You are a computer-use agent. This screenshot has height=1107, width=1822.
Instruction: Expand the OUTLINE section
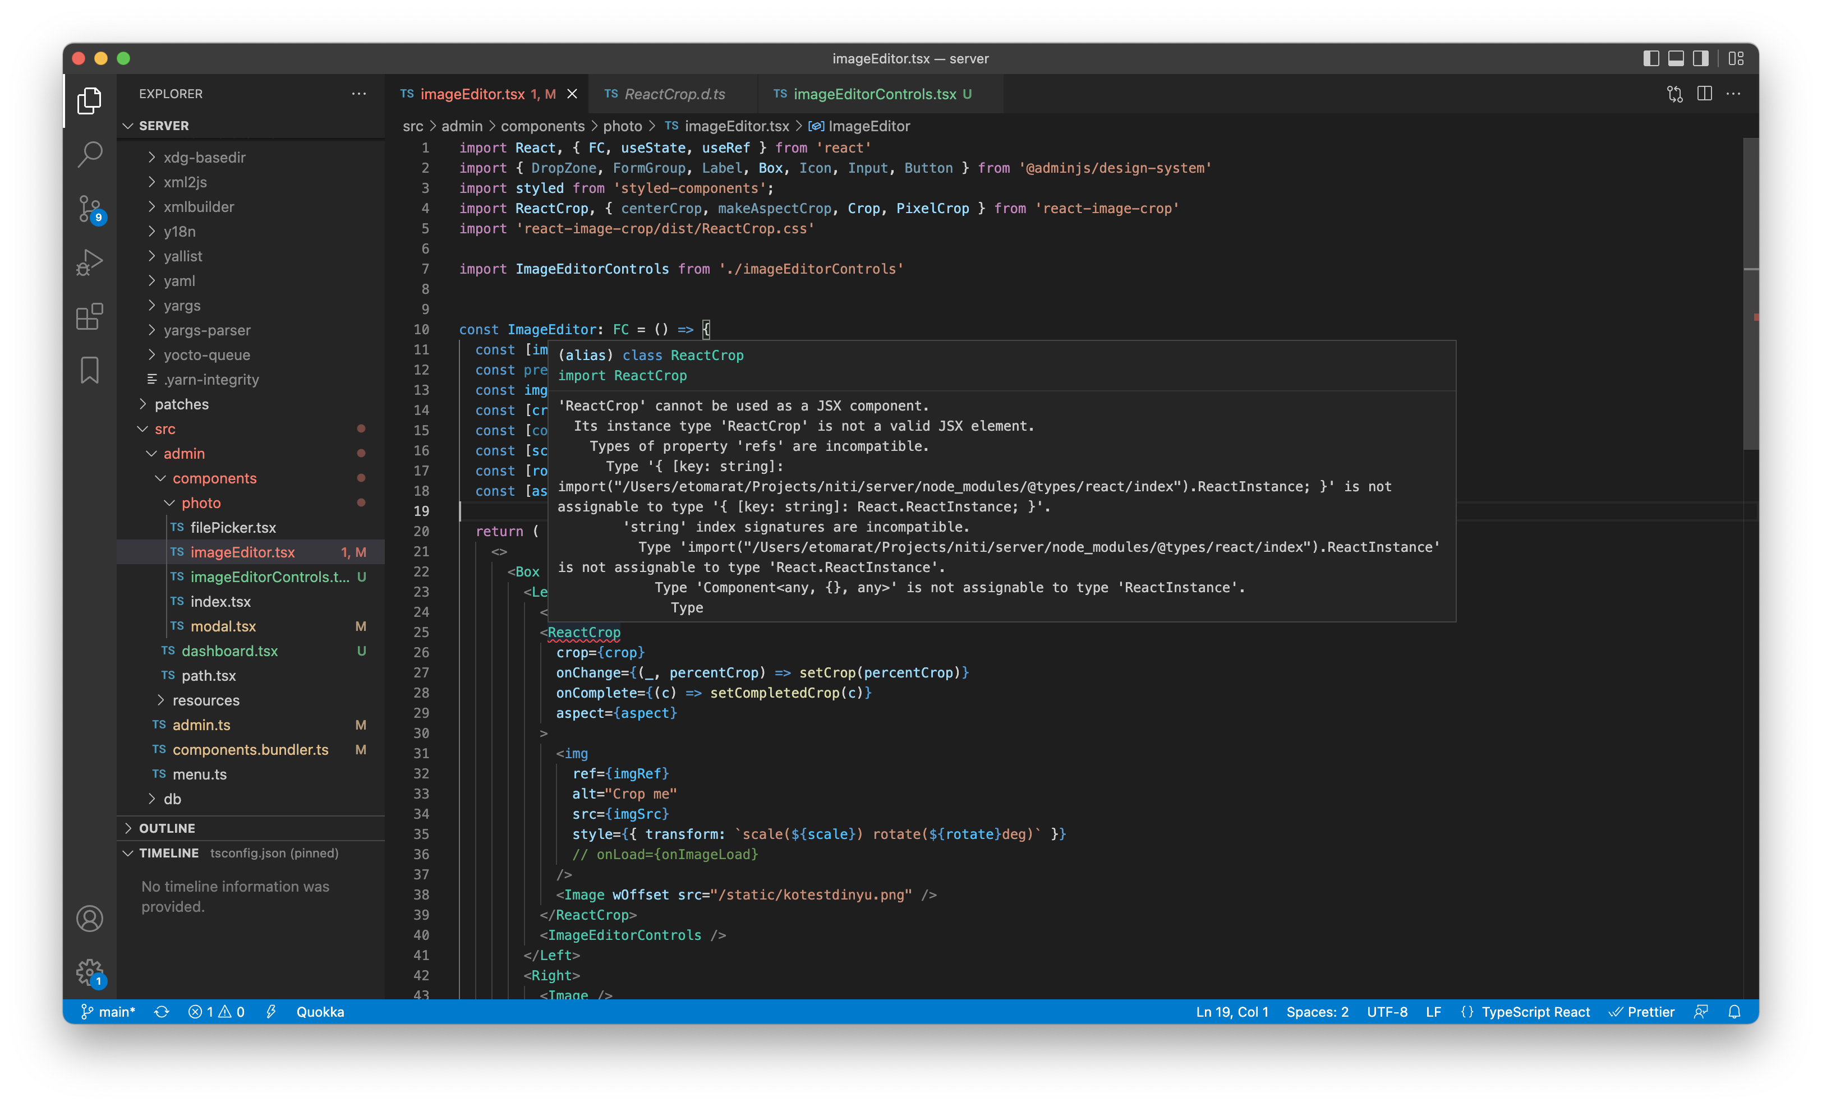[168, 828]
